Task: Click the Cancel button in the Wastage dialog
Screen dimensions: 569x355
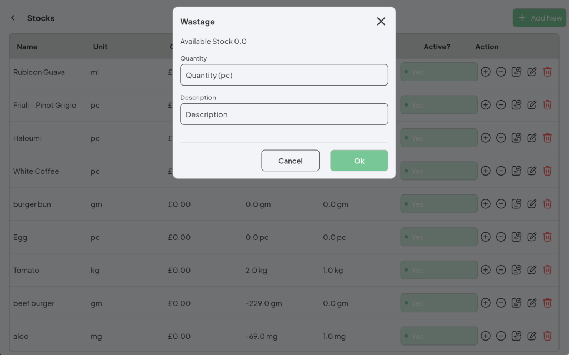Action: pos(290,161)
